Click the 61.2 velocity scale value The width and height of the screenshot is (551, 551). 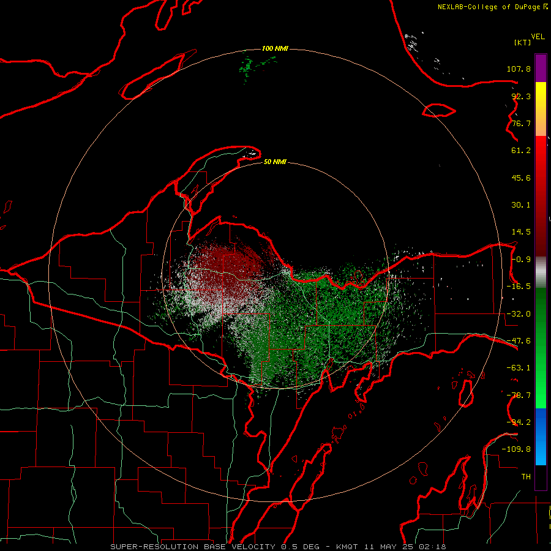[x=521, y=151]
